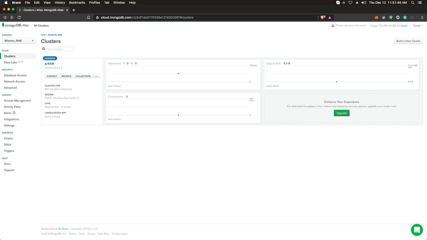Bookmark this page with the bookmark icon

(x=89, y=18)
